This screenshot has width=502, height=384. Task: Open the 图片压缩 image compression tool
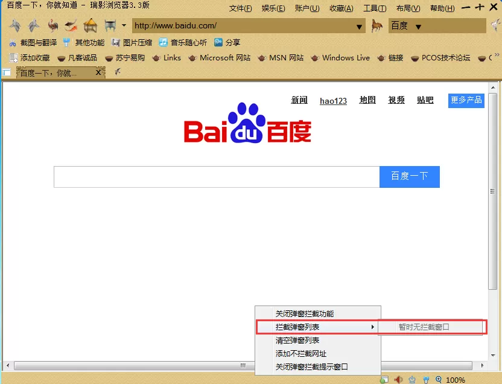pos(132,43)
